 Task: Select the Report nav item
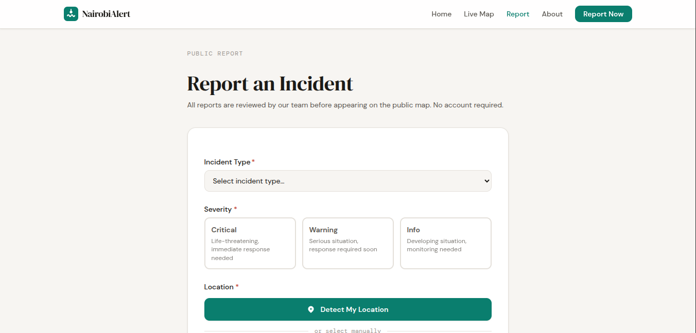(518, 14)
